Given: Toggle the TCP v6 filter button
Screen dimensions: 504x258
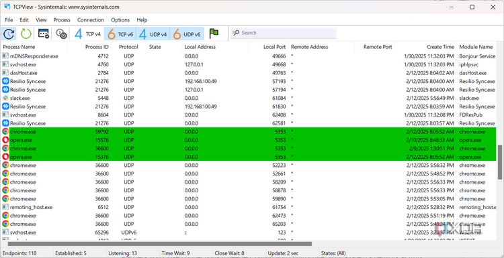Looking at the screenshot, I should (120, 34).
